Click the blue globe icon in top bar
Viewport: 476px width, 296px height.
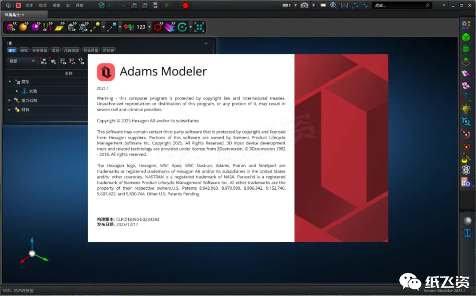365,5
